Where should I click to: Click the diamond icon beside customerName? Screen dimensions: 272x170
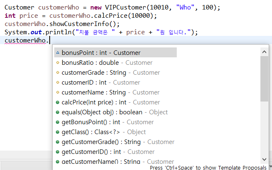(58, 92)
